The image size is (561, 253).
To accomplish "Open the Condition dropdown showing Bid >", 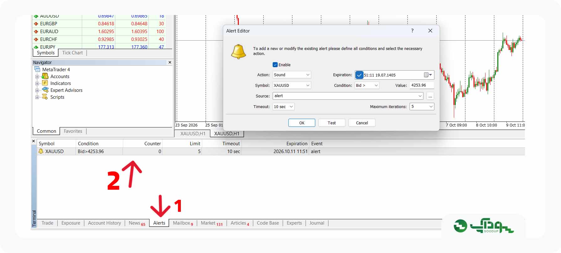I will [367, 85].
